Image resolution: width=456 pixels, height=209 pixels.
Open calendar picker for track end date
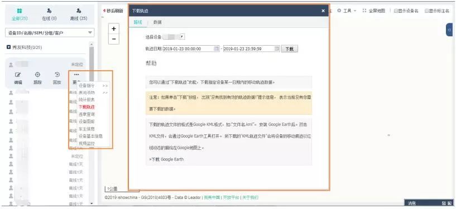[277, 49]
